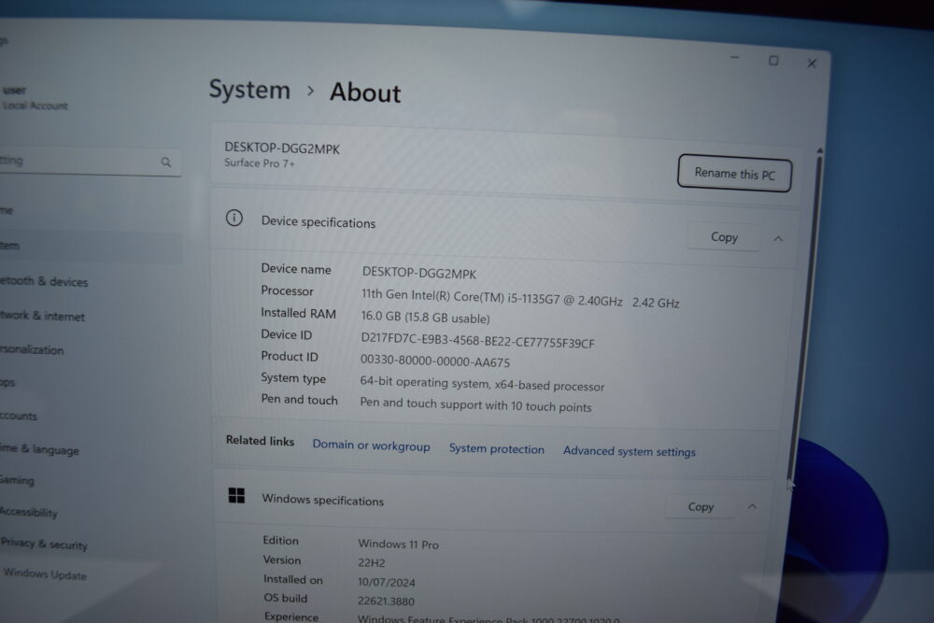Click the Pen and touch support value
This screenshot has height=623, width=934.
[475, 405]
